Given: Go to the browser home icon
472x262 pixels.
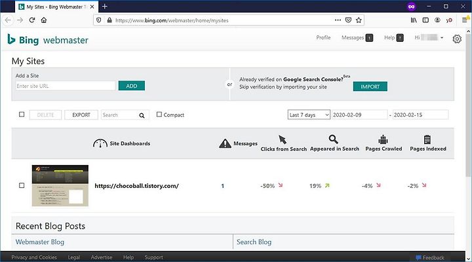Looking at the screenshot, I should (x=44, y=20).
